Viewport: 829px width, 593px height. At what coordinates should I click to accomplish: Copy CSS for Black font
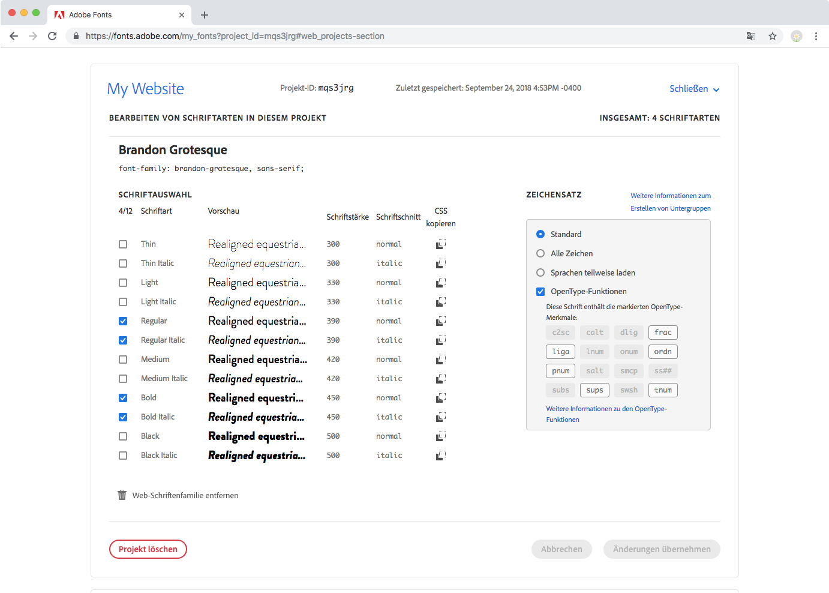coord(441,436)
